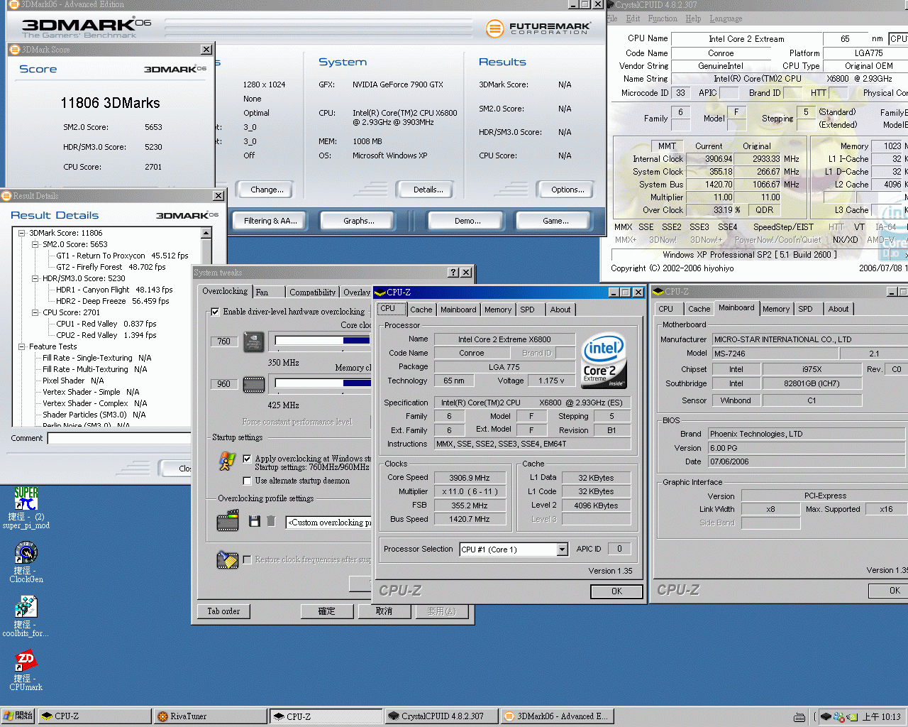This screenshot has width=908, height=727.
Task: Click the system tray clock showing 10:13
Action: 882,717
